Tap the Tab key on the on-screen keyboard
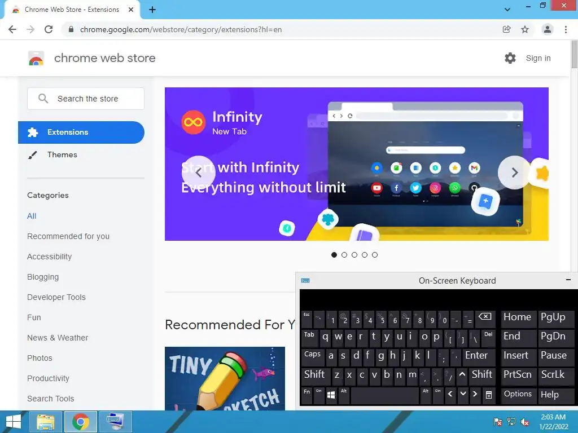The height and width of the screenshot is (433, 578). point(310,337)
